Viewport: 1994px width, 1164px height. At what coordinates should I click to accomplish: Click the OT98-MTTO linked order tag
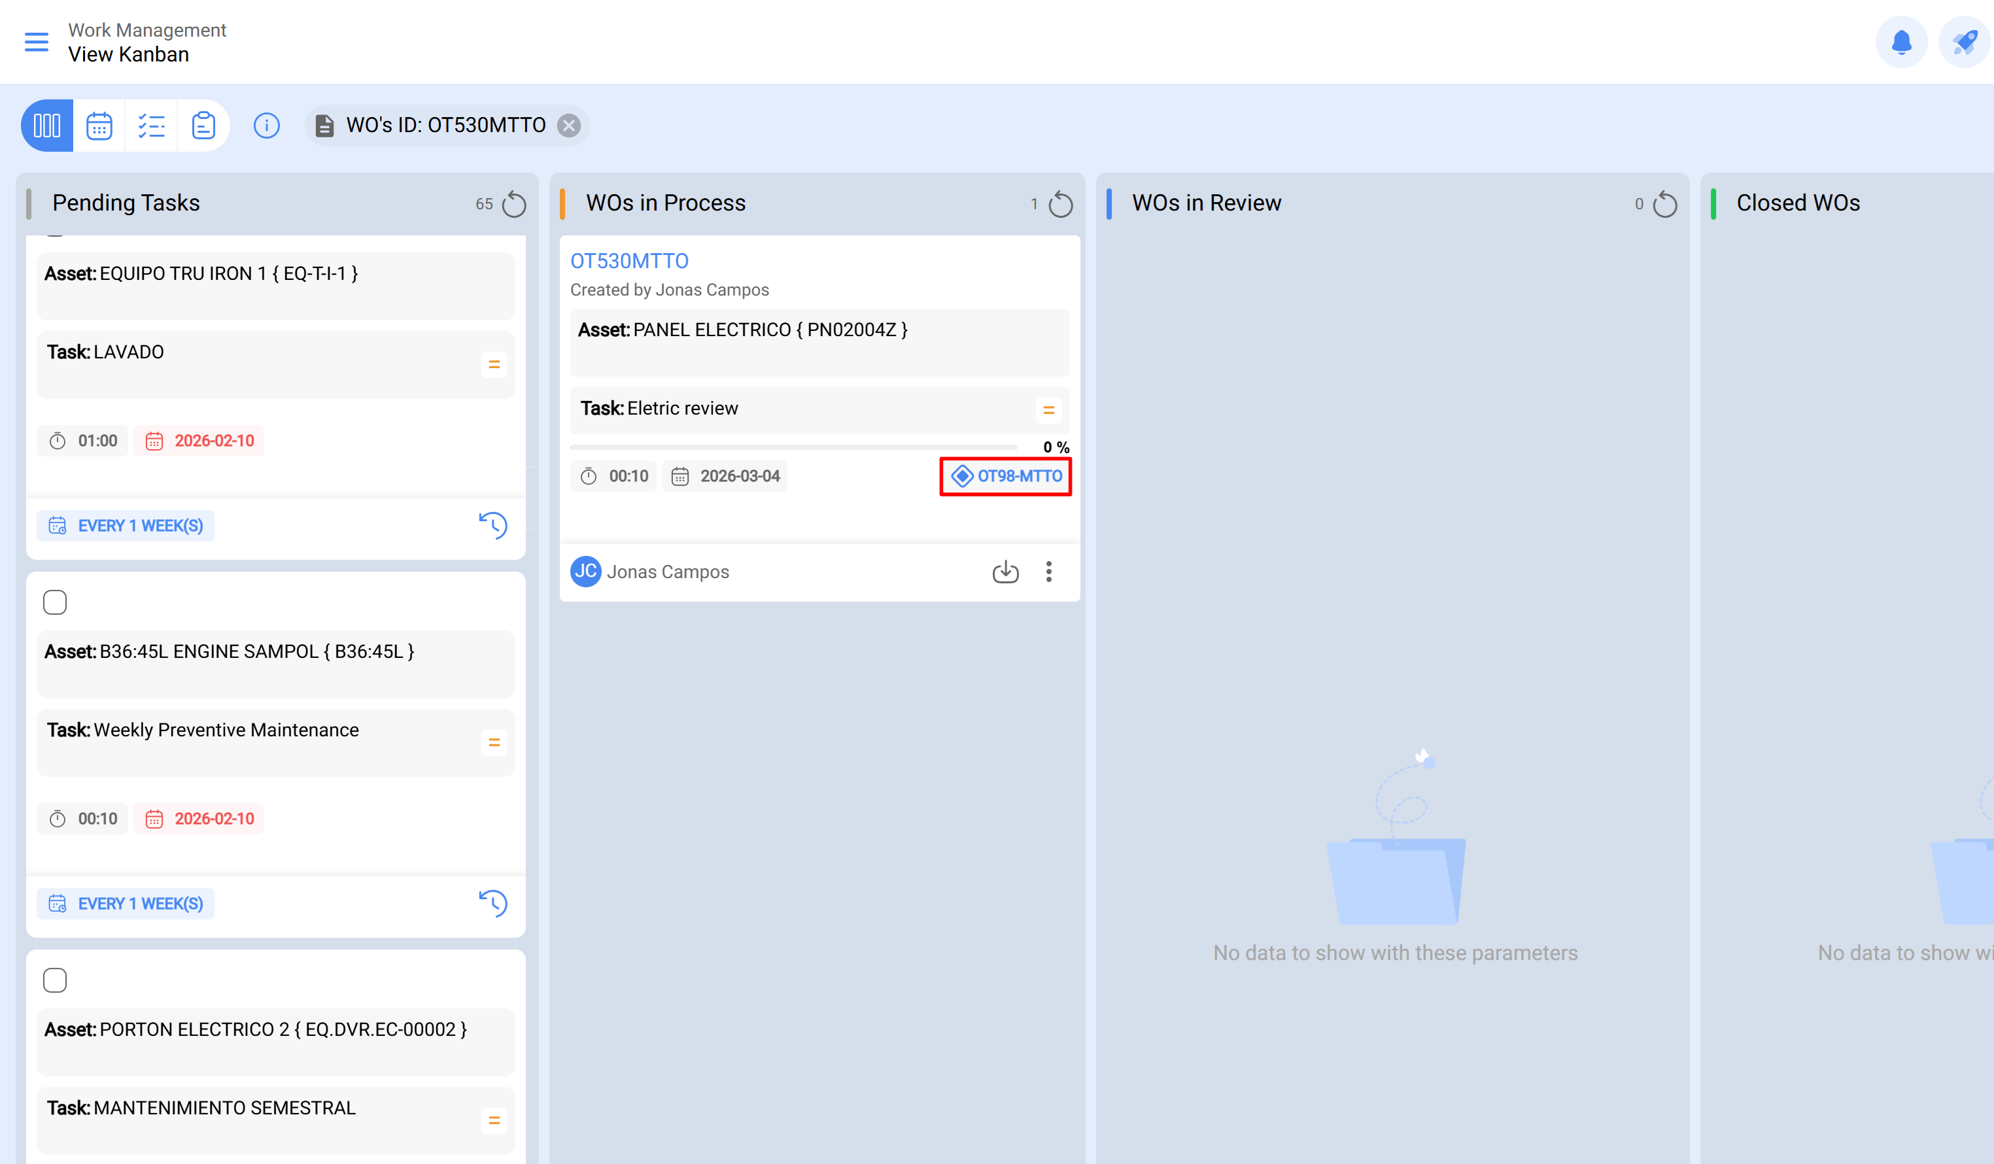(1006, 476)
